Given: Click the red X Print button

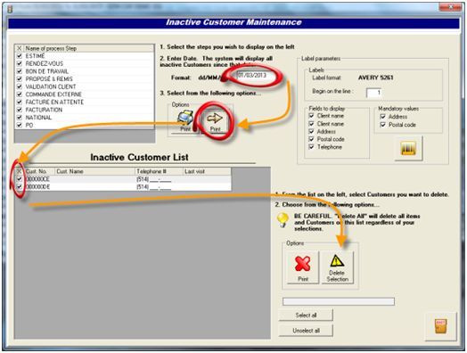Looking at the screenshot, I should point(303,267).
